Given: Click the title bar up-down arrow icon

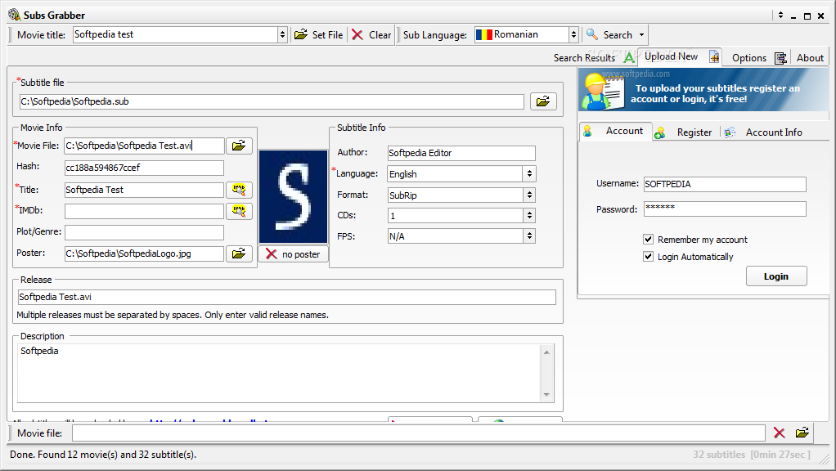Looking at the screenshot, I should (x=780, y=16).
